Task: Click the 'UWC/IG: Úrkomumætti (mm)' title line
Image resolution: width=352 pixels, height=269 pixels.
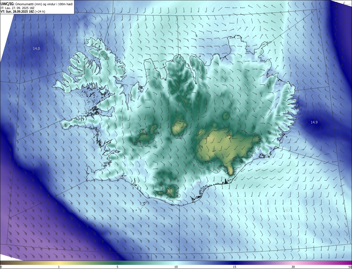Action: point(37,4)
